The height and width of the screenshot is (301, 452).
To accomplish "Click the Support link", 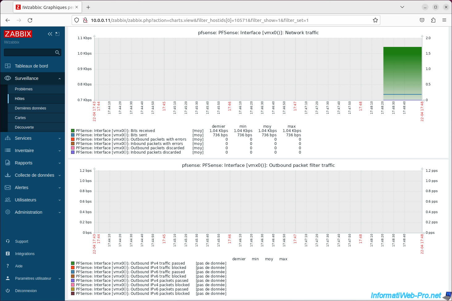I will tap(22, 241).
